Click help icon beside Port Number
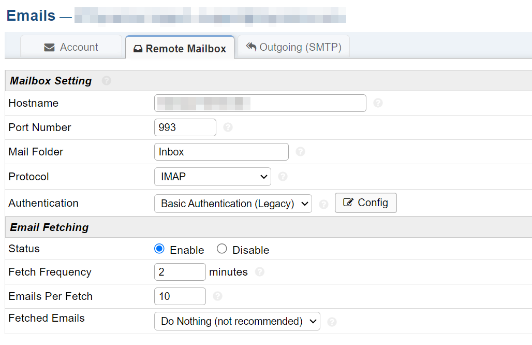The height and width of the screenshot is (345, 532). click(x=228, y=127)
